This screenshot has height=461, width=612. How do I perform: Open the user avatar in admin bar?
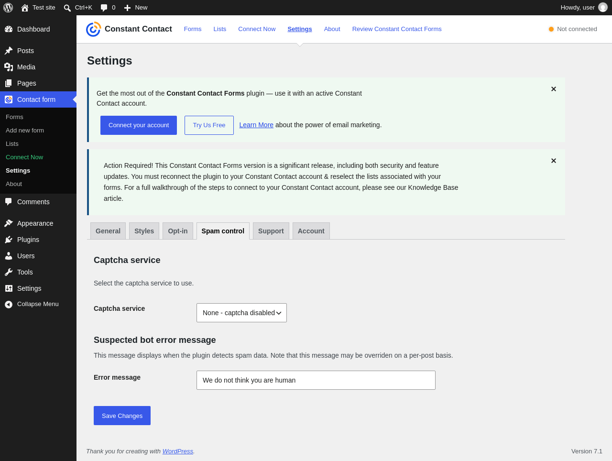point(603,8)
